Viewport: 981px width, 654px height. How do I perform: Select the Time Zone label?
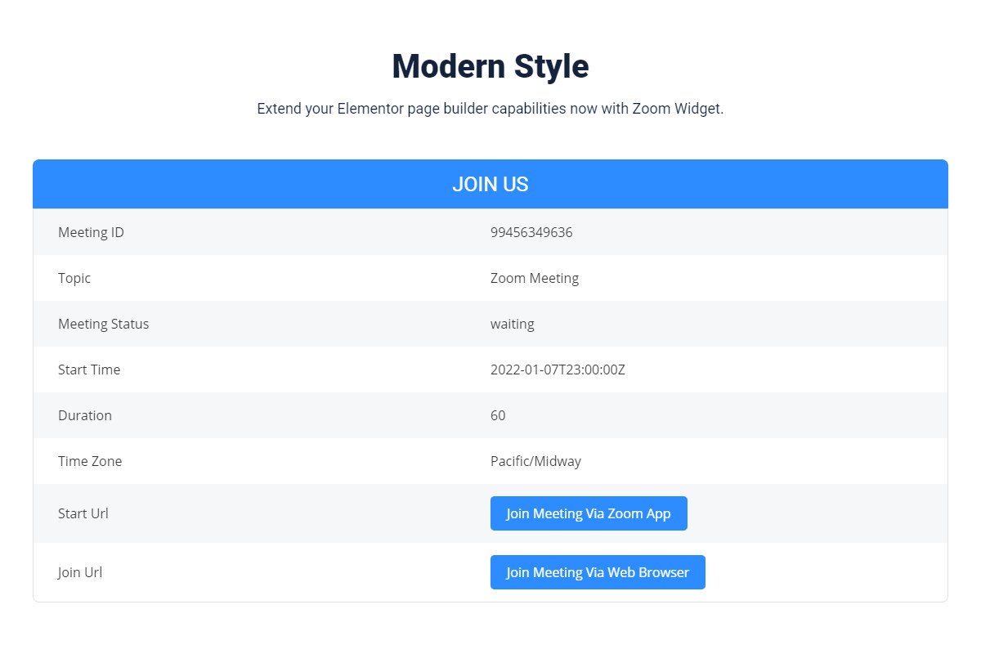(90, 461)
